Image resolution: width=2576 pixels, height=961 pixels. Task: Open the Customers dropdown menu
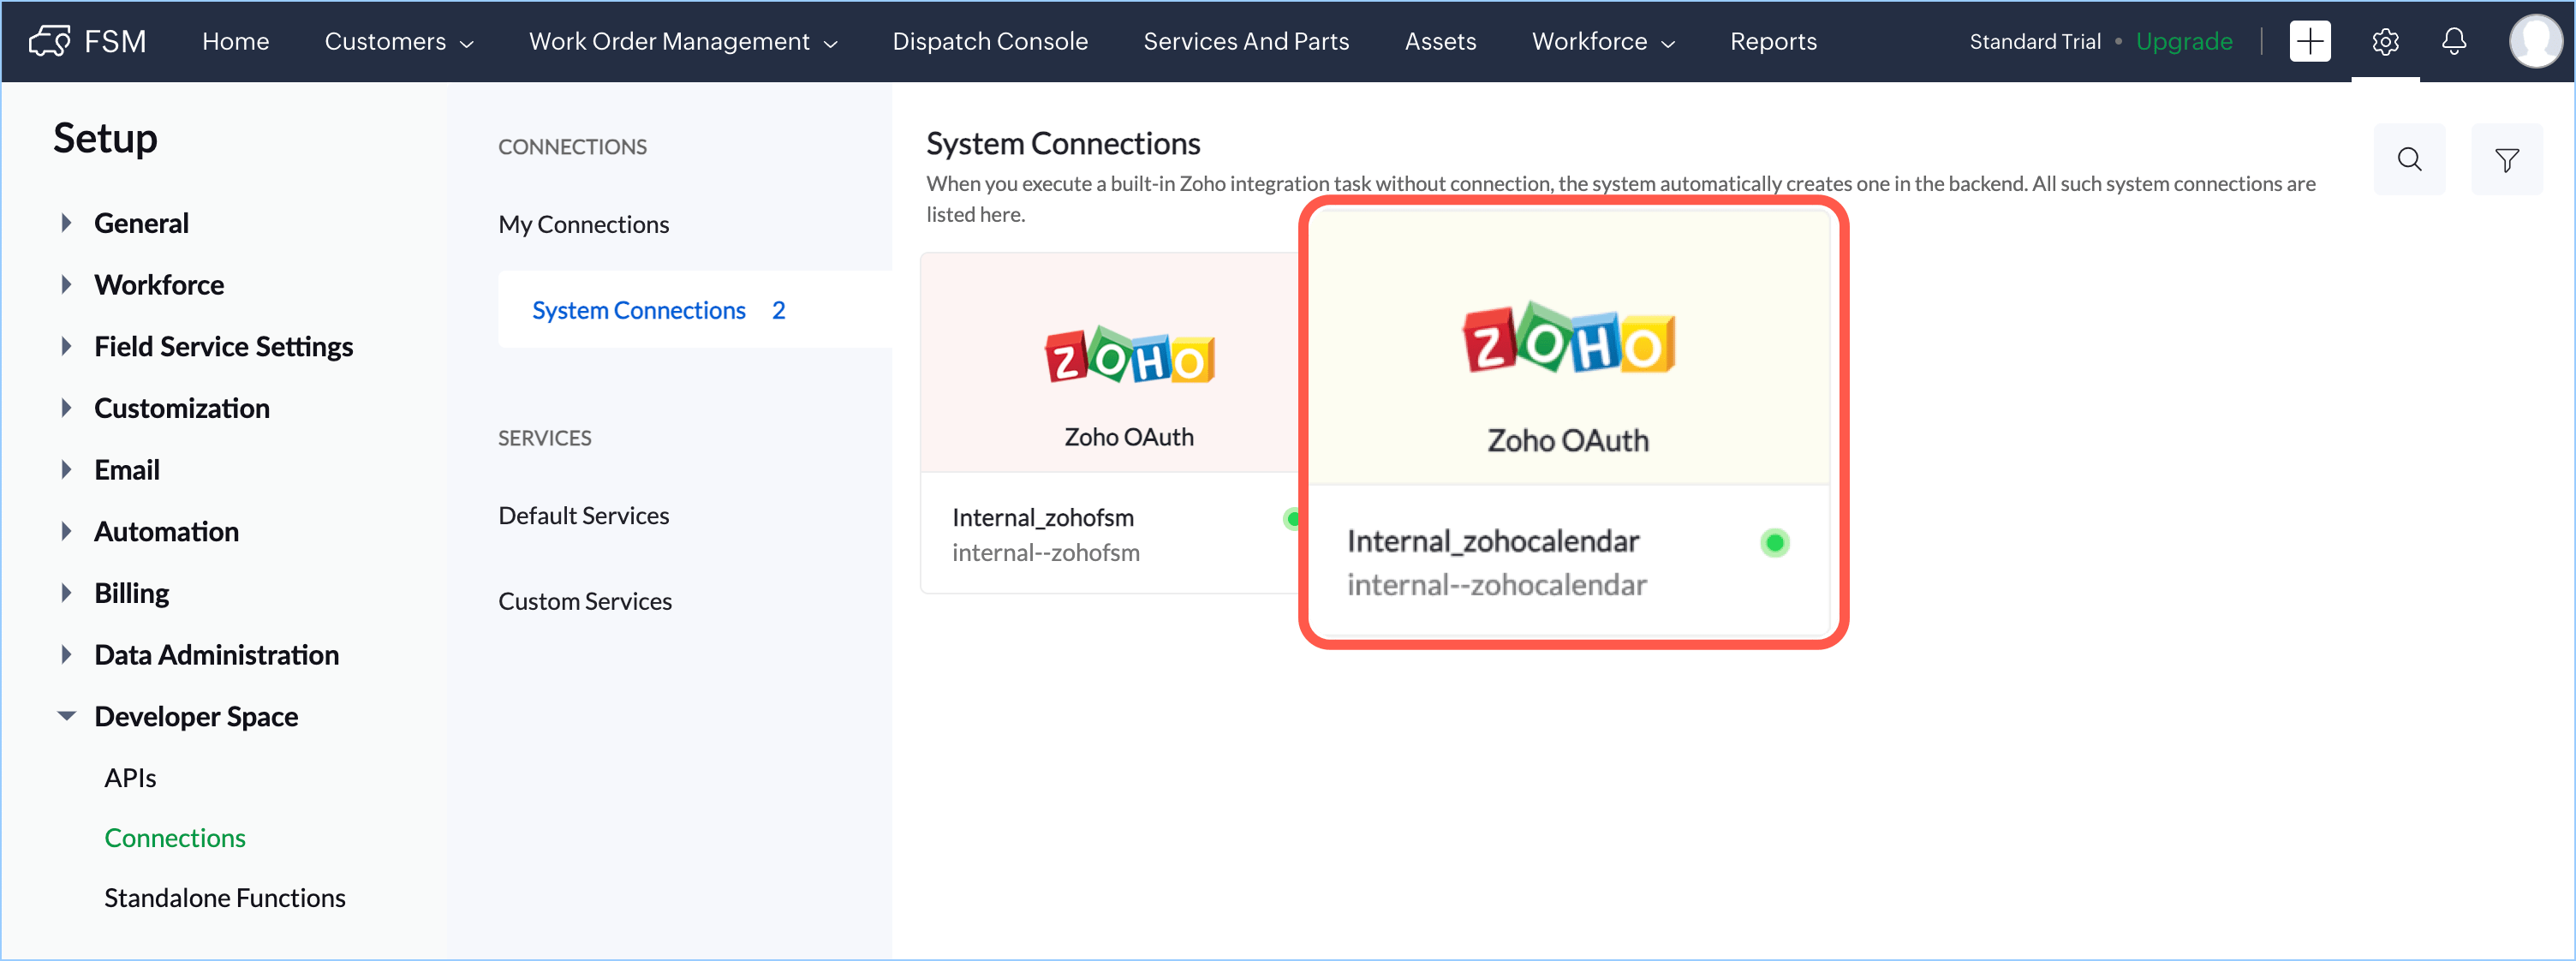pyautogui.click(x=399, y=41)
